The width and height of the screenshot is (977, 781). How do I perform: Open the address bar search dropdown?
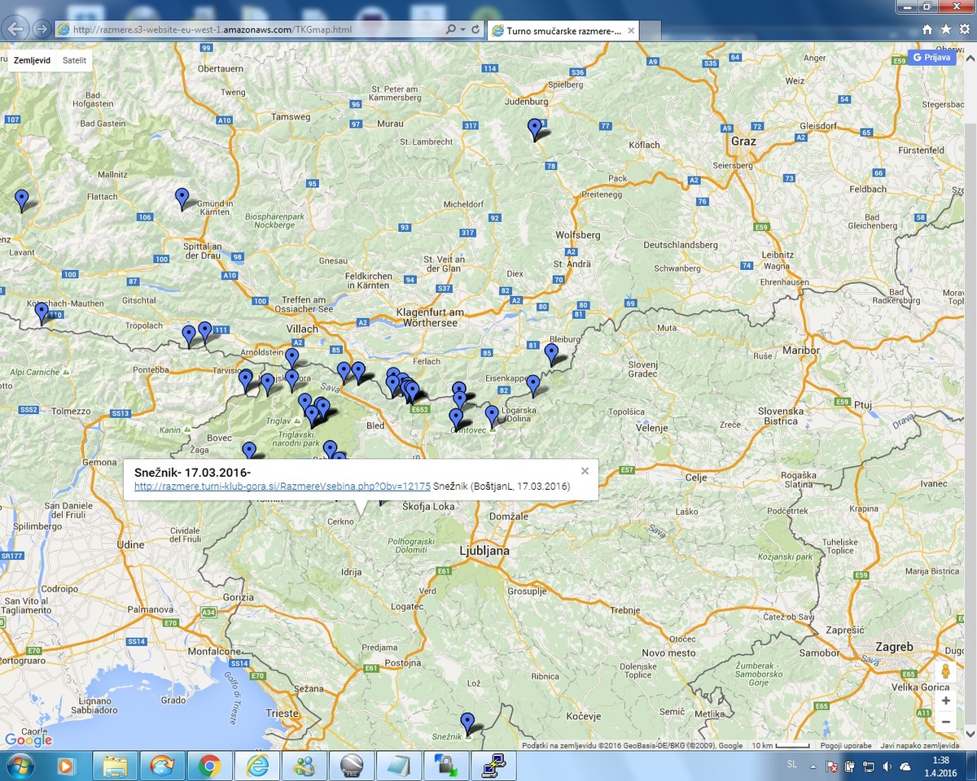451,29
